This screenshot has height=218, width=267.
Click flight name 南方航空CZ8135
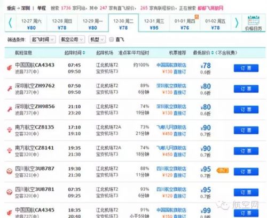34,127
